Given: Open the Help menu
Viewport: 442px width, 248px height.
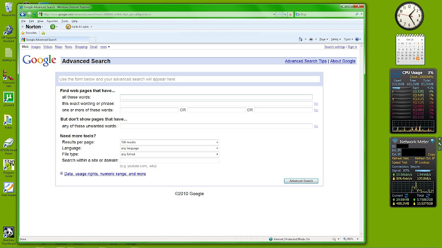Looking at the screenshot, I should click(75, 21).
